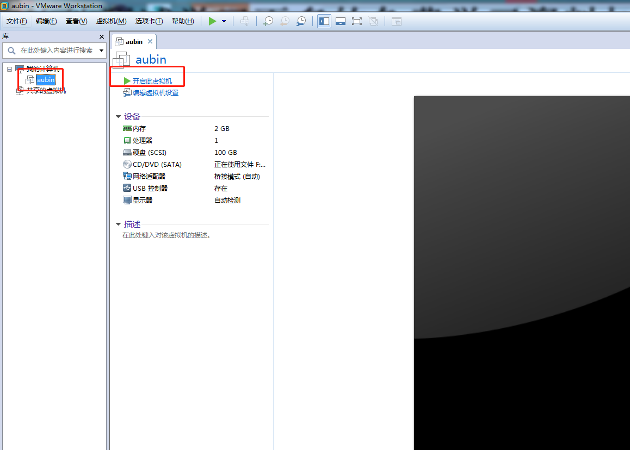Open the power options dropdown arrow

pos(224,21)
